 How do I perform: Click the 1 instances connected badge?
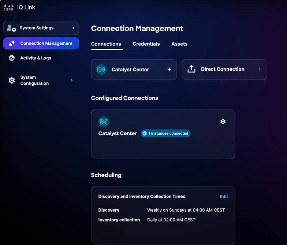pos(165,133)
